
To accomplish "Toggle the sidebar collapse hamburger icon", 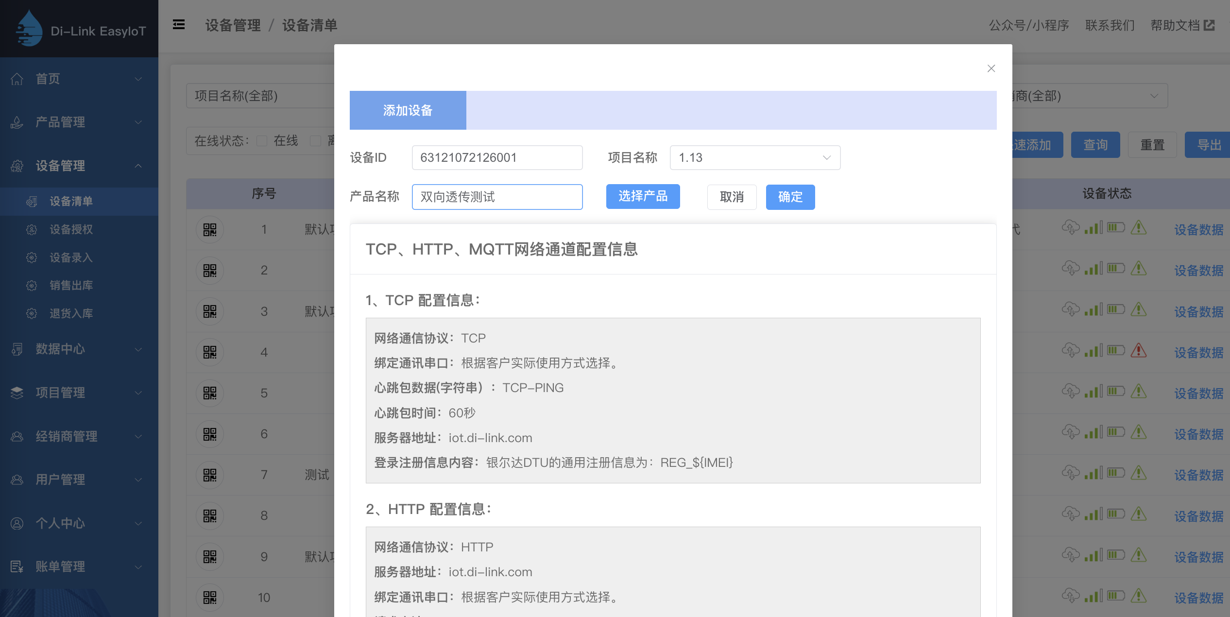I will point(179,25).
